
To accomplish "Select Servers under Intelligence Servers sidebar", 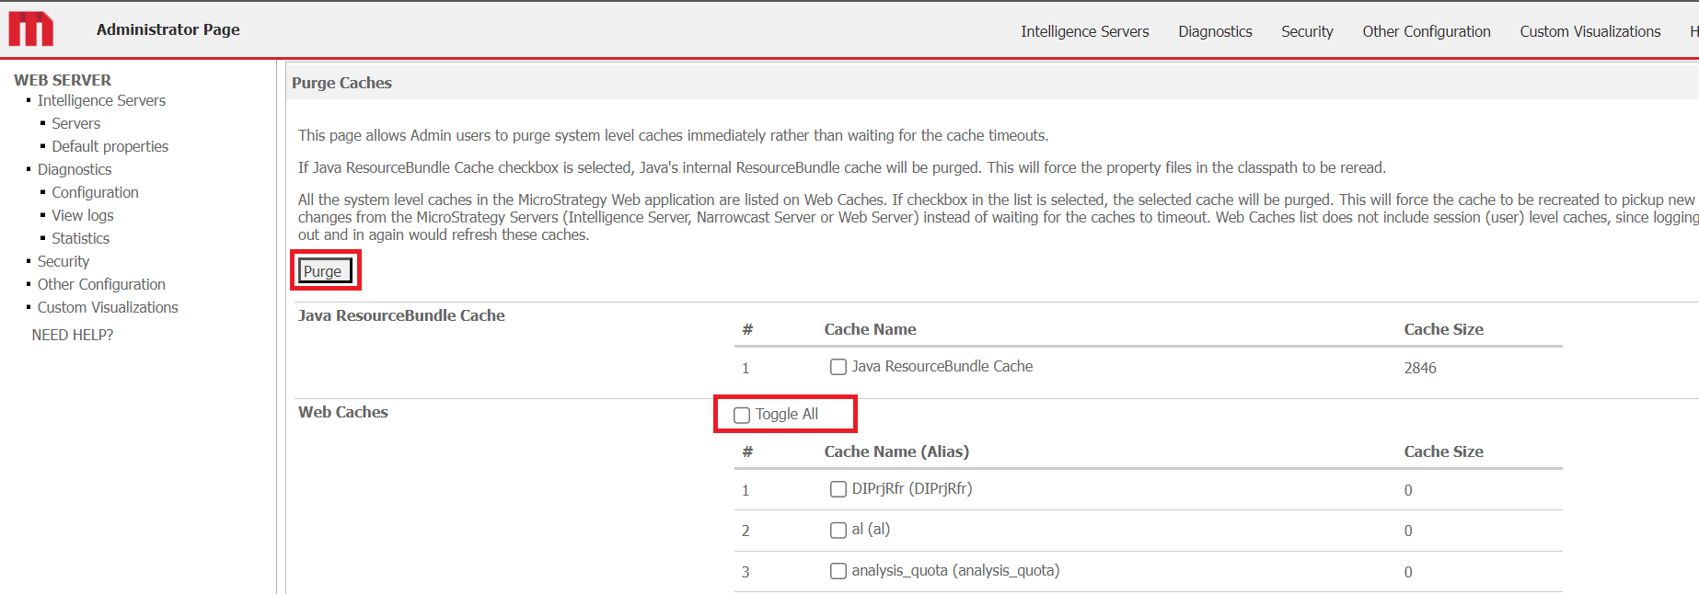I will (75, 122).
